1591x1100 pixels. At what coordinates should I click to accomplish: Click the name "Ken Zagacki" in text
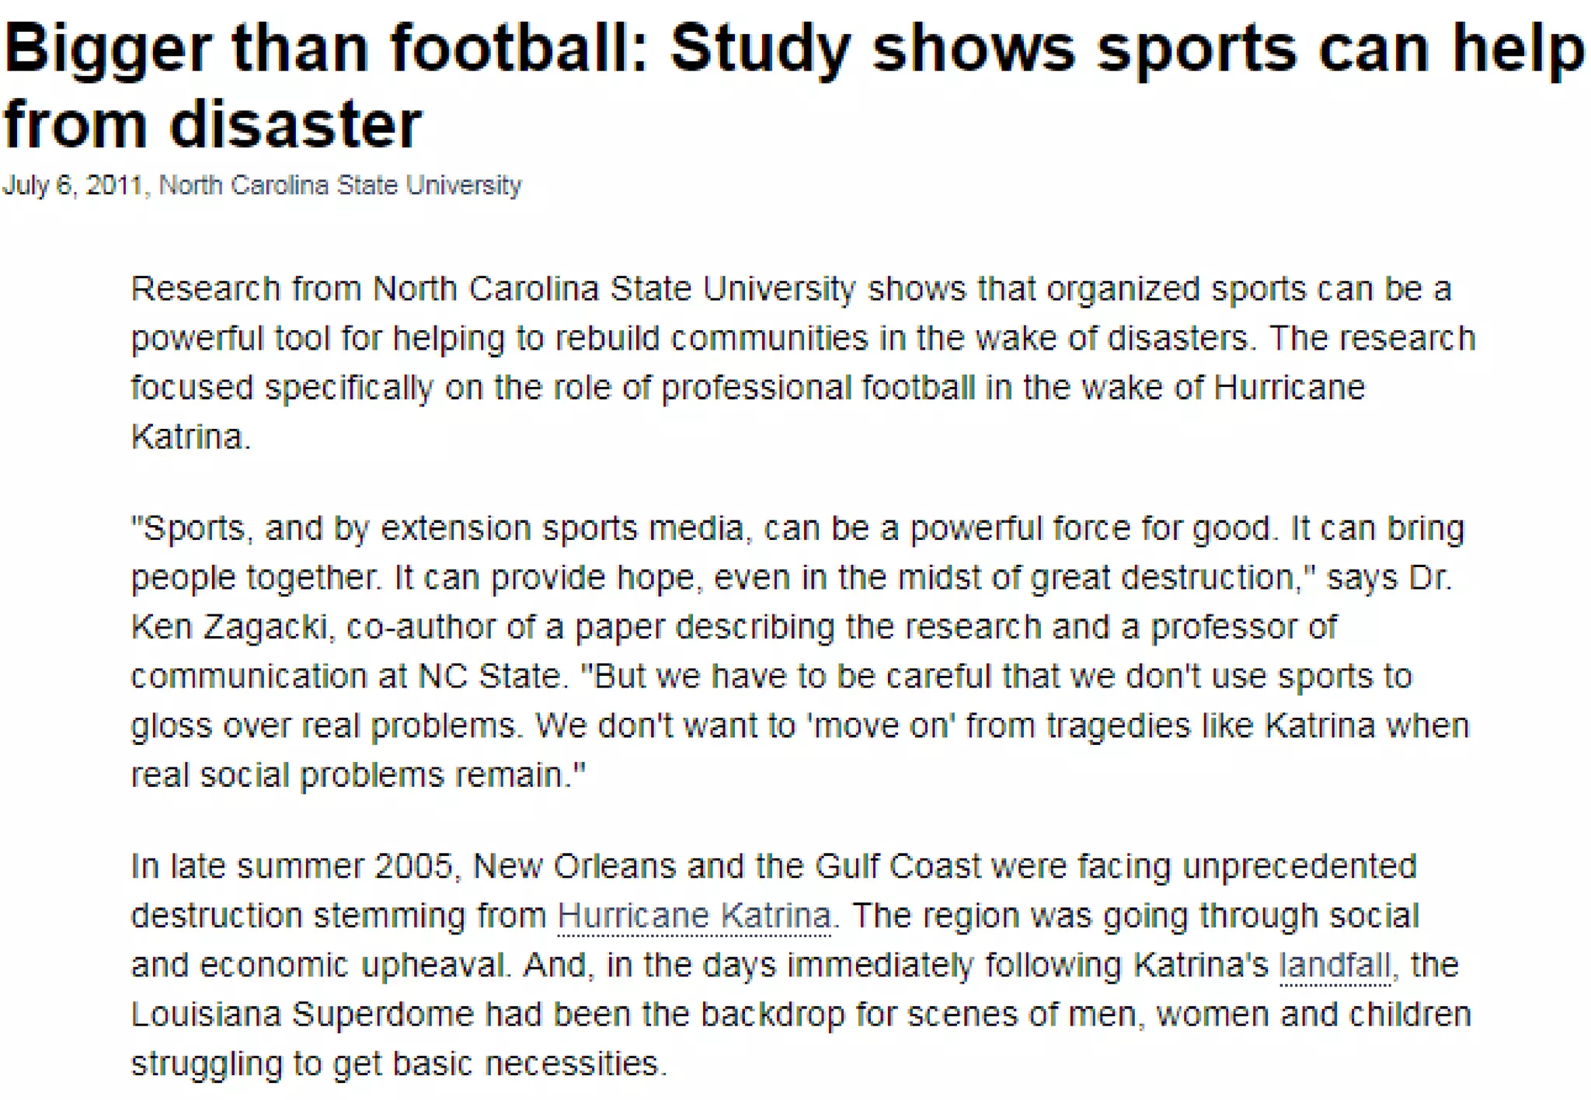pyautogui.click(x=229, y=627)
